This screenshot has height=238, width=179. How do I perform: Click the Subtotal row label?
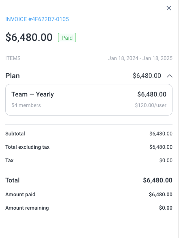15,133
